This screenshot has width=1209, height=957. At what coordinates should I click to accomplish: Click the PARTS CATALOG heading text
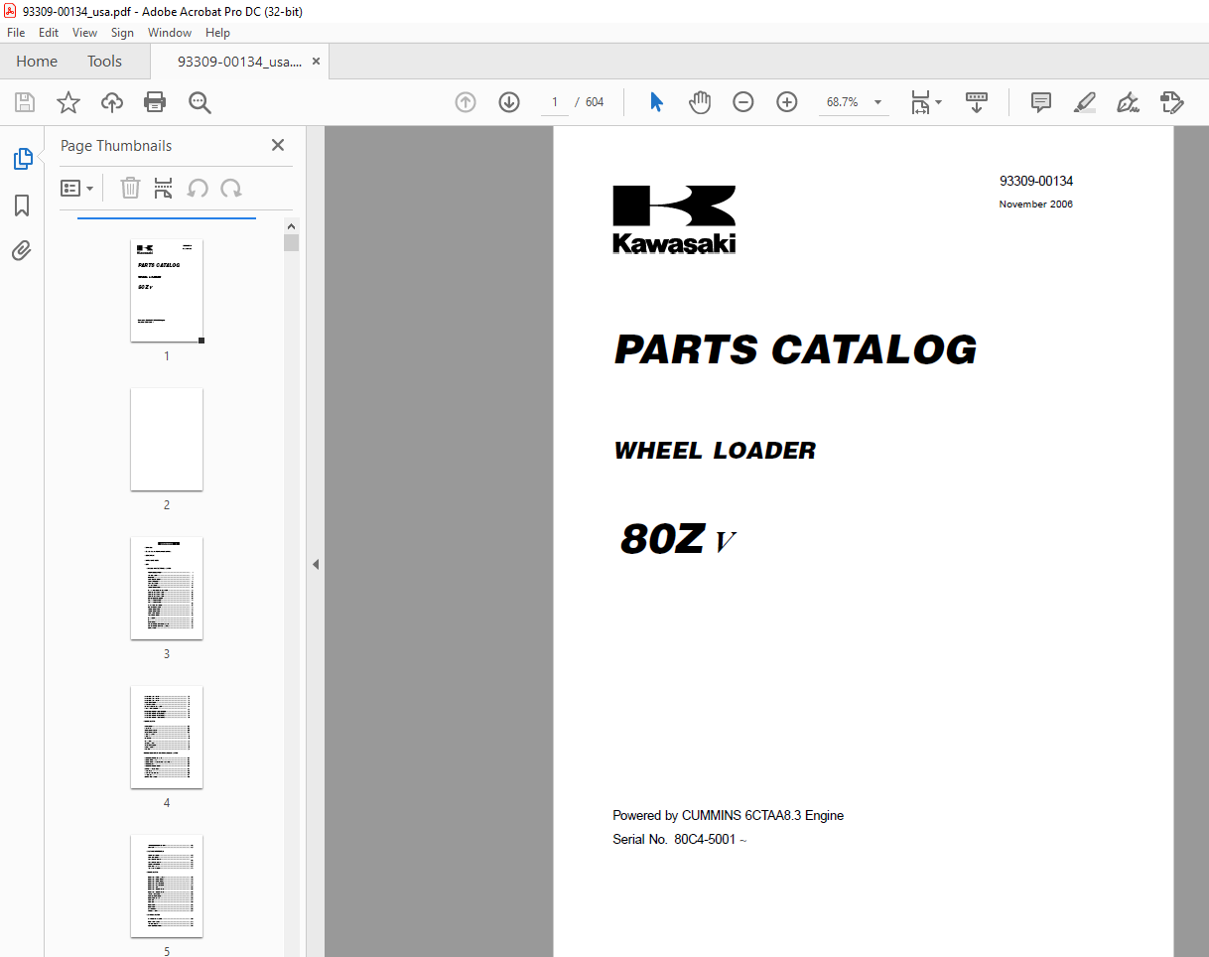[x=795, y=349]
